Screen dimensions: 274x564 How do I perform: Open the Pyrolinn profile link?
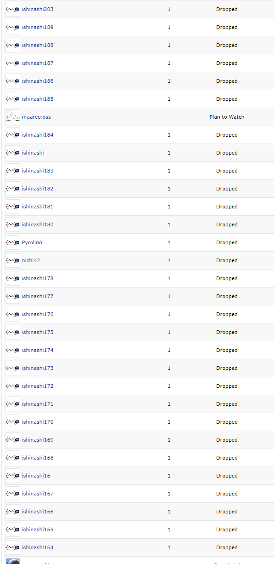32,242
